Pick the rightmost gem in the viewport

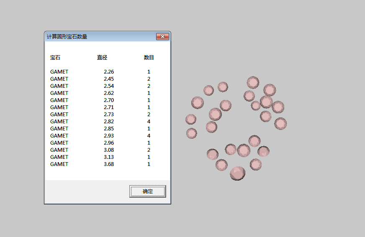point(280,123)
